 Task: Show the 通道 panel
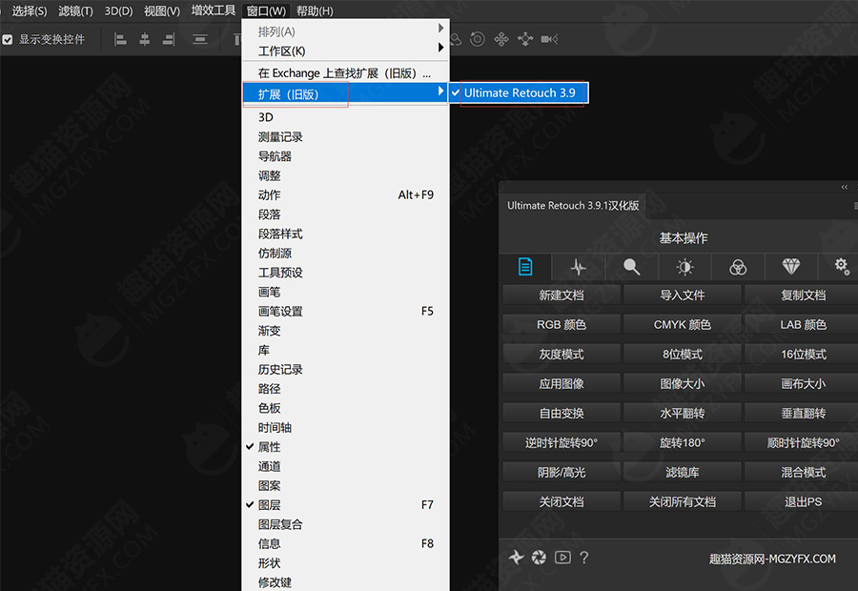click(x=345, y=466)
